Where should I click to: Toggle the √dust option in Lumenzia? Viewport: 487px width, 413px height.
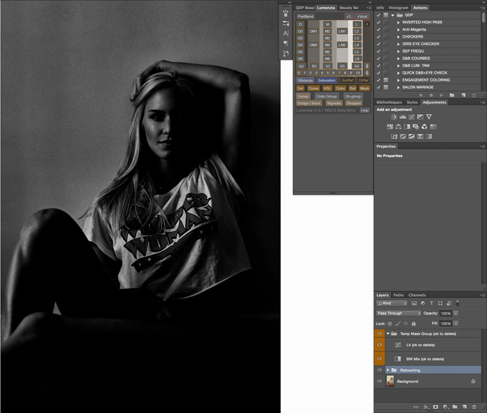[362, 16]
